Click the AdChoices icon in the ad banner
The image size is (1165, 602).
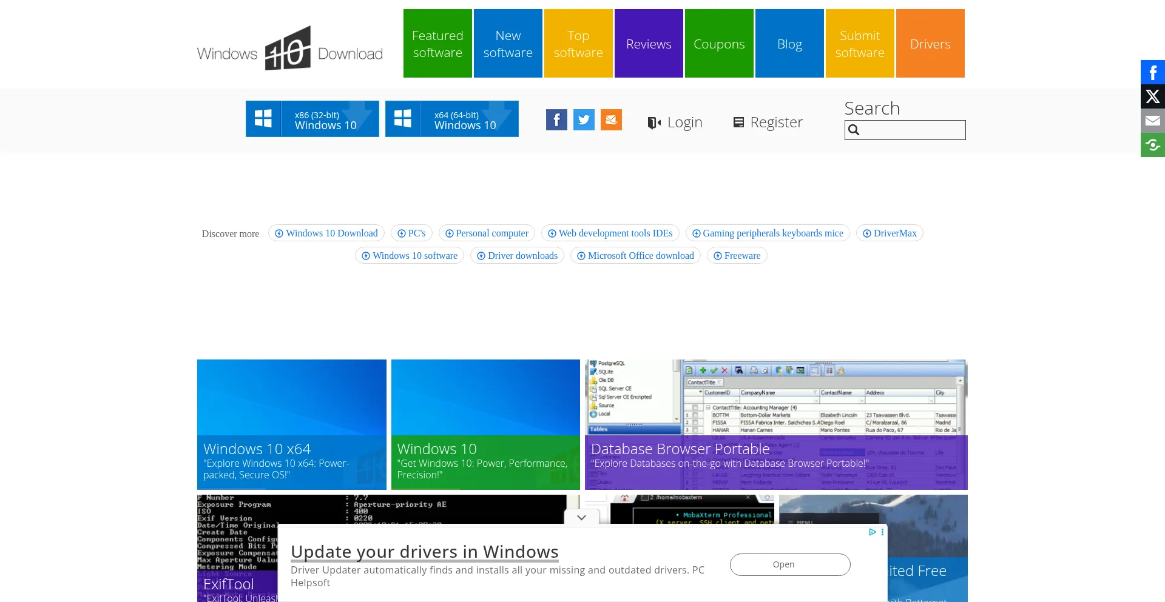pos(872,532)
